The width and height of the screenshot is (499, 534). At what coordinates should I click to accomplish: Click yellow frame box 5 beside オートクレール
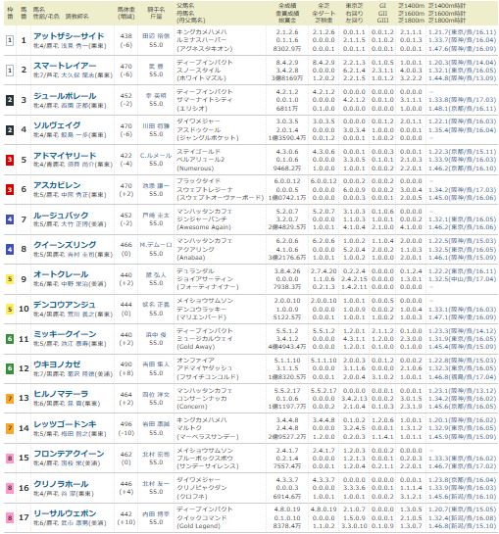pyautogui.click(x=10, y=279)
